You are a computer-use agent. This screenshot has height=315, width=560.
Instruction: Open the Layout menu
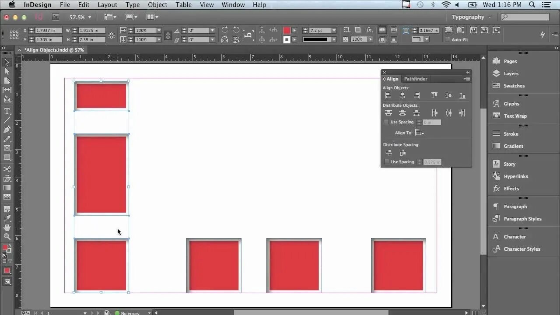107,5
